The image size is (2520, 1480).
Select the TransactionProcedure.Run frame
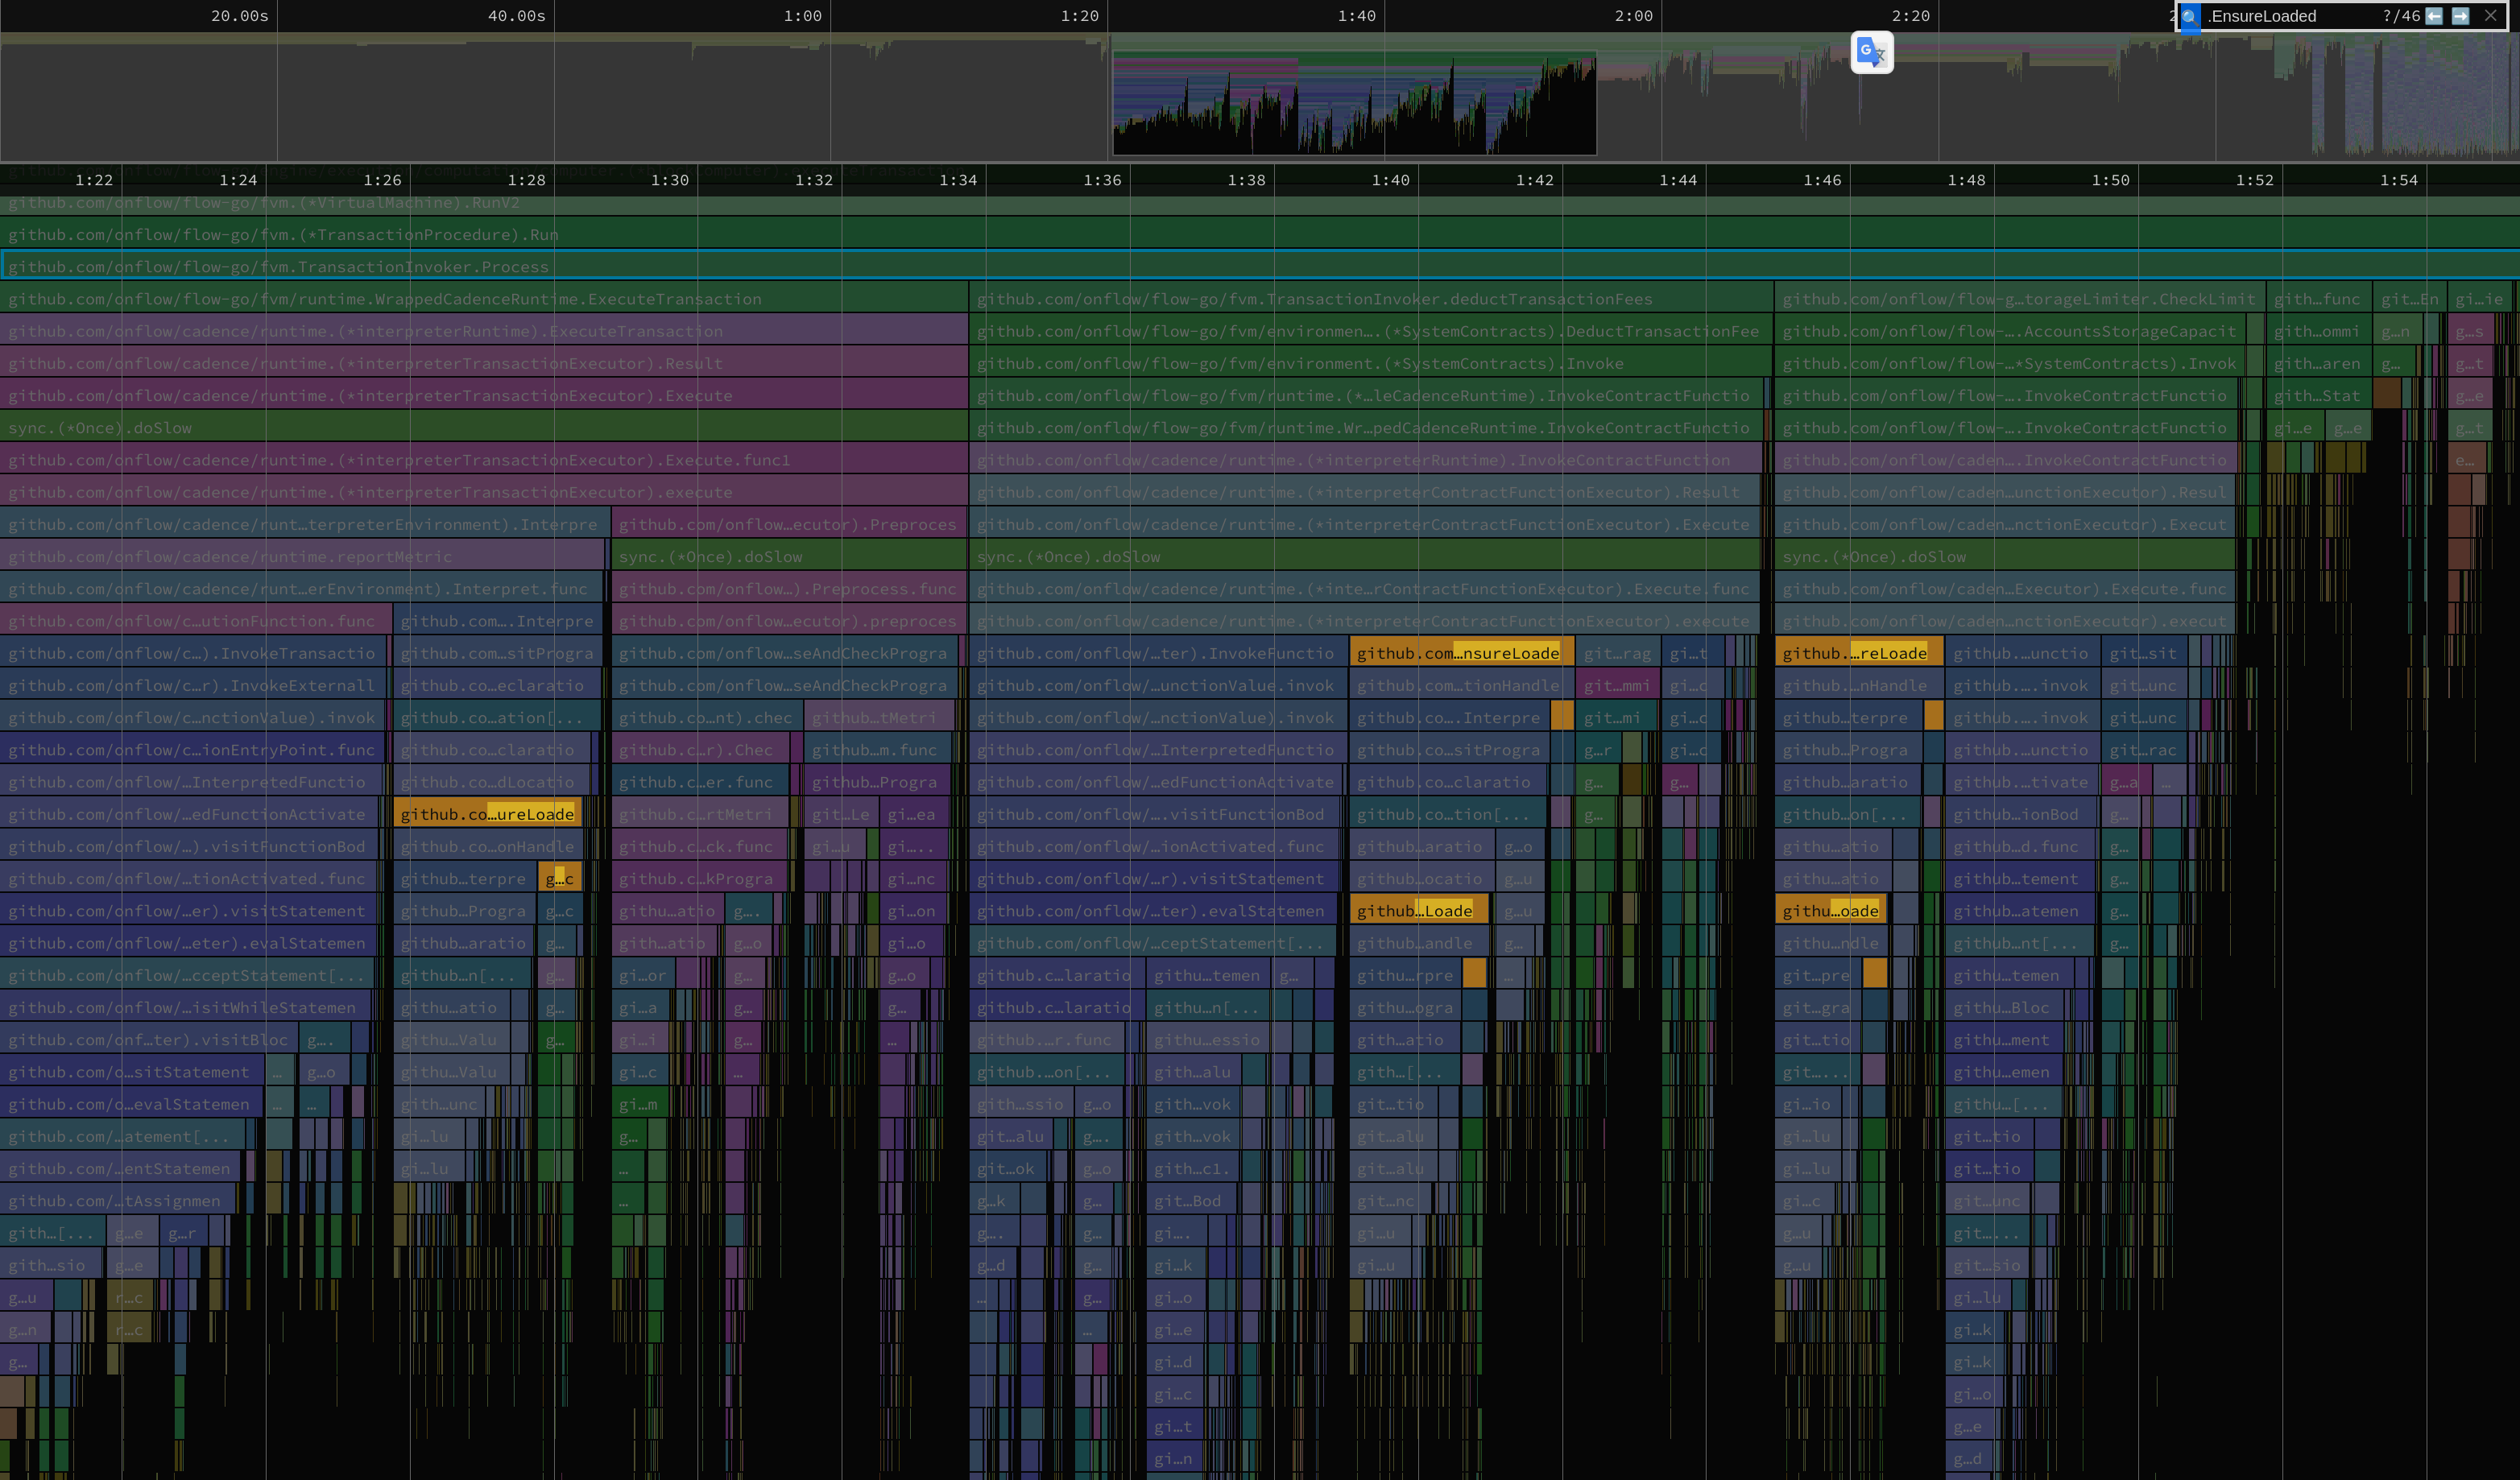[283, 235]
